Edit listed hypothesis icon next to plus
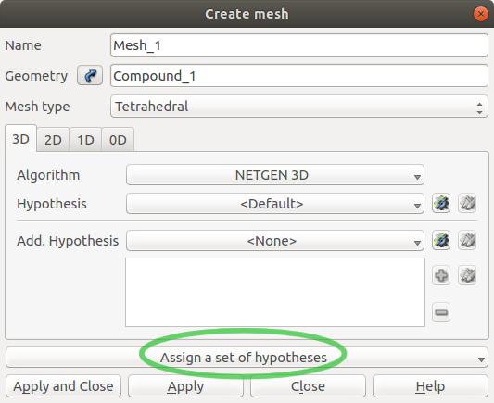 pyautogui.click(x=466, y=275)
